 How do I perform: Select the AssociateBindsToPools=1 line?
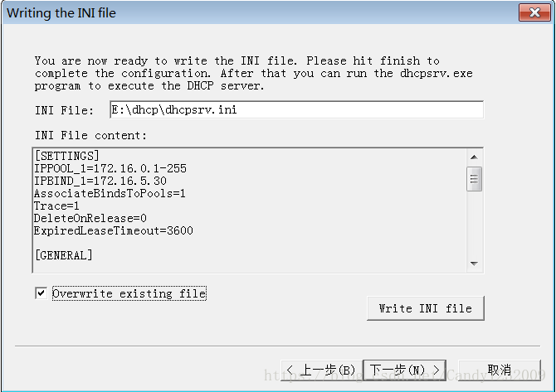110,193
